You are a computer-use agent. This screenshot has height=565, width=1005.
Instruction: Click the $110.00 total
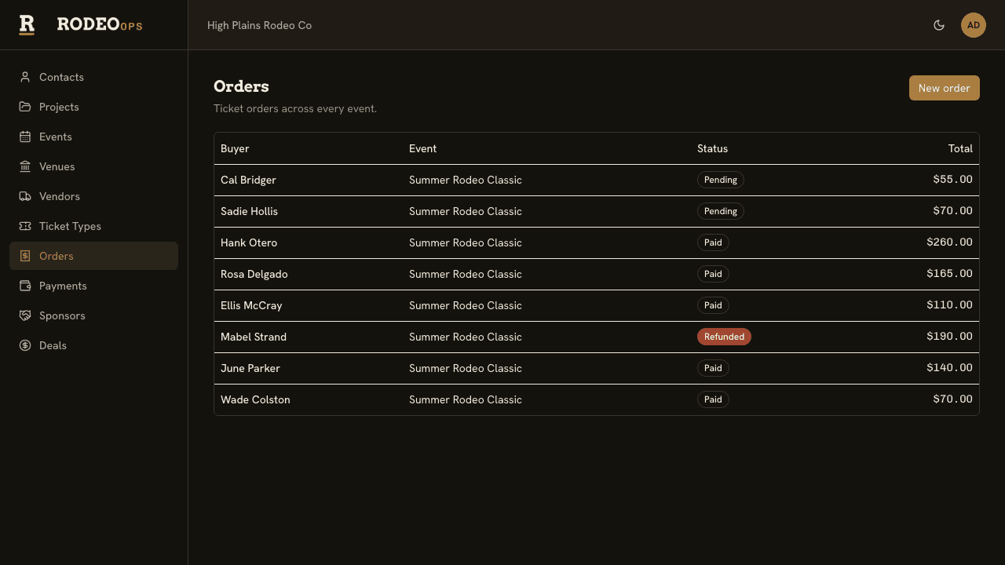[x=949, y=305]
